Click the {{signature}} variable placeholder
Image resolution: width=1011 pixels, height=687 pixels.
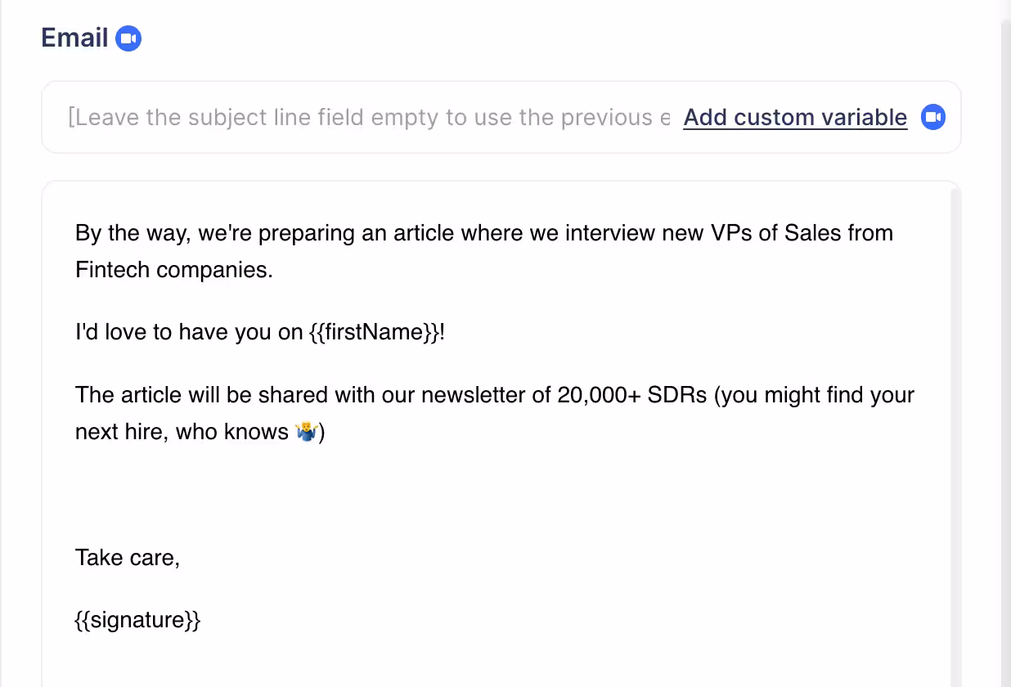[x=137, y=620]
